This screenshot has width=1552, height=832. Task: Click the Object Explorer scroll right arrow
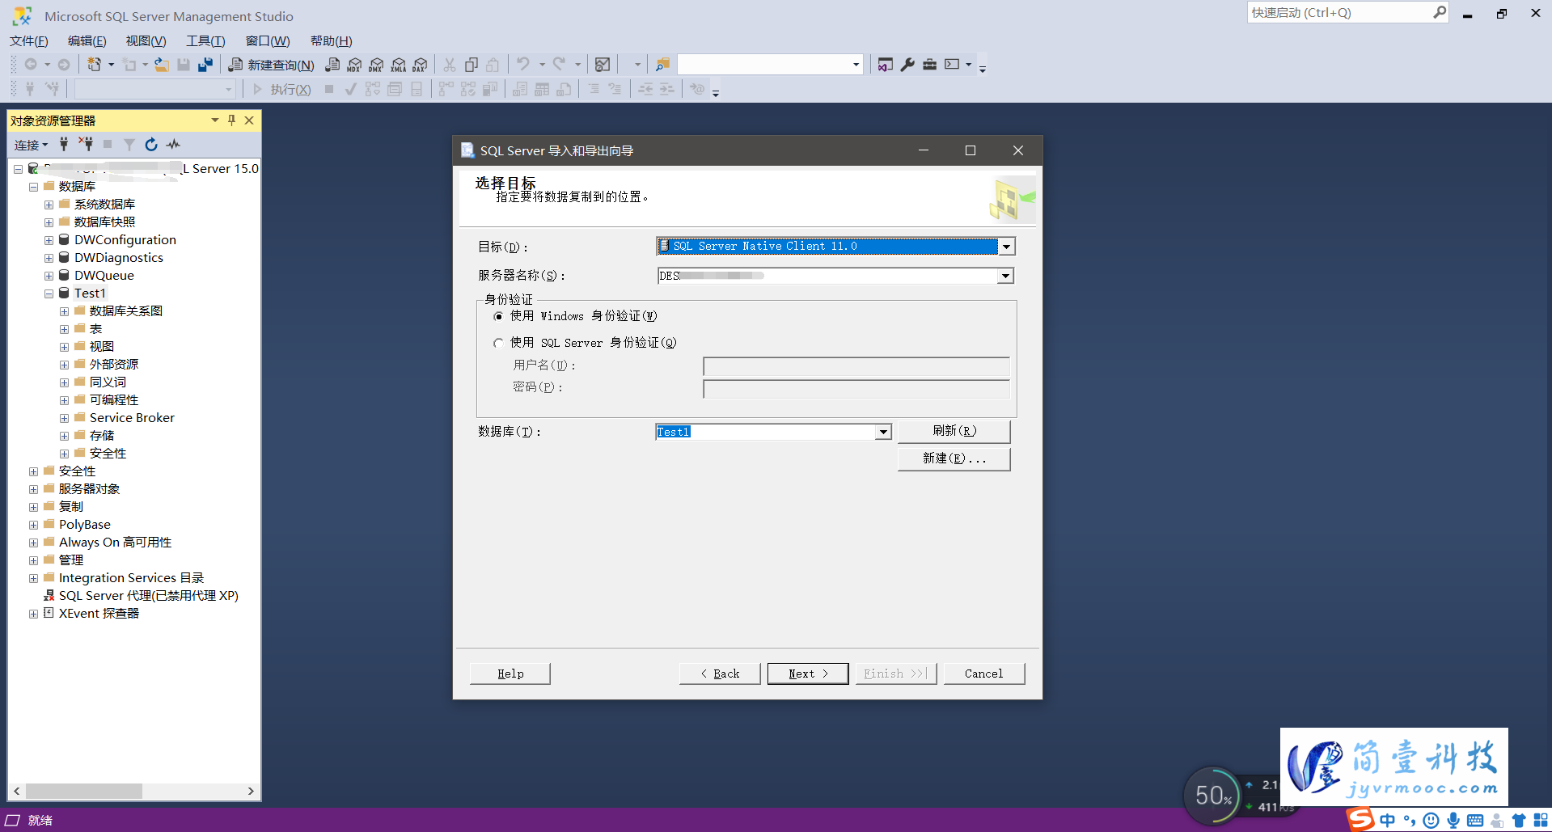point(251,791)
